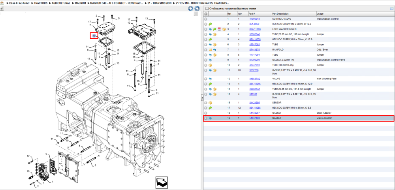
Task: Click the blue arrow icon on row 6 TUBE
Action: coord(211,45)
